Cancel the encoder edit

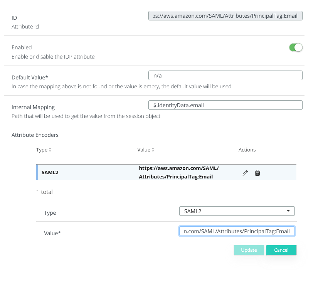281,250
